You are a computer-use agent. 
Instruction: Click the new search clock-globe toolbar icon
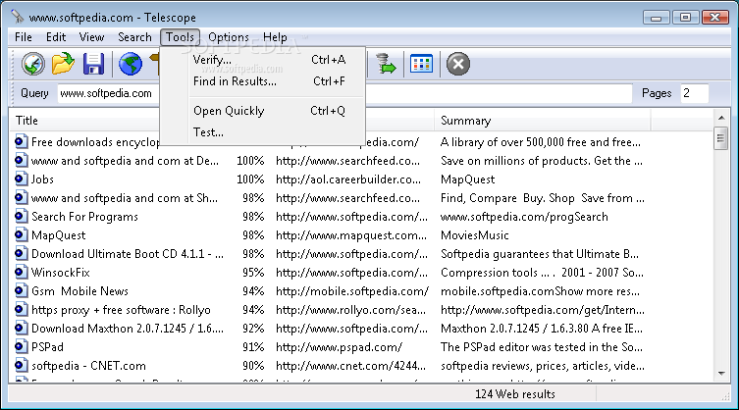33,64
